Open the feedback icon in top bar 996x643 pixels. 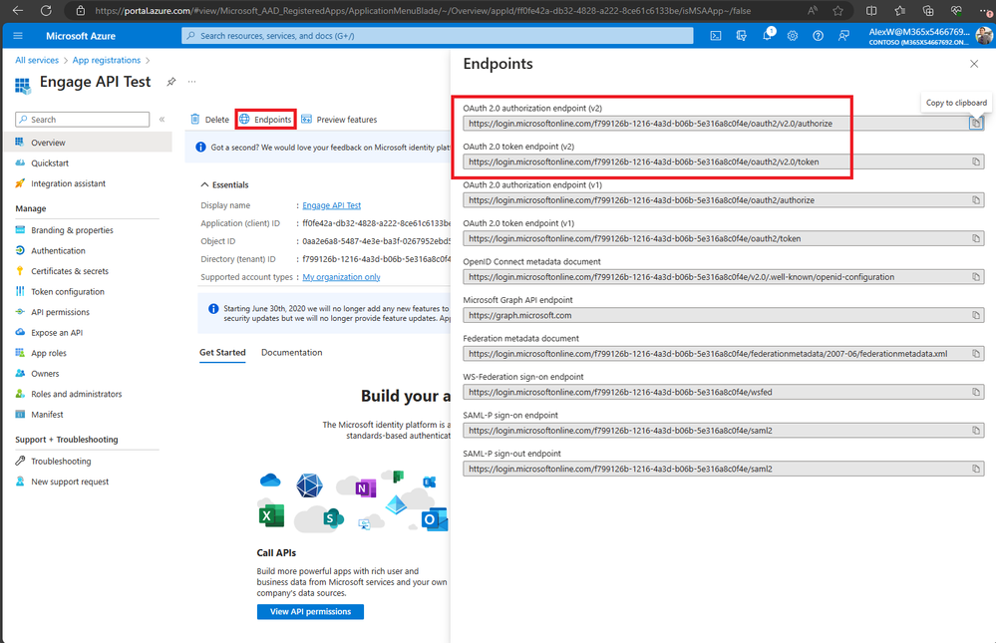843,36
